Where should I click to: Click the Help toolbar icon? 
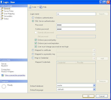click(41, 7)
